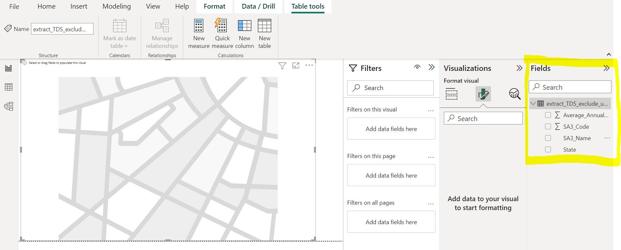
Task: Click the Fields pane Search box
Action: point(573,87)
